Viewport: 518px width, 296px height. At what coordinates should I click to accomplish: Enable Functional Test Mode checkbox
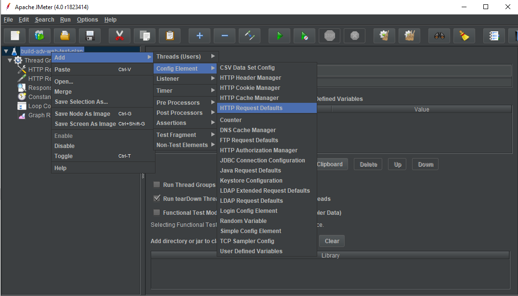tap(157, 212)
